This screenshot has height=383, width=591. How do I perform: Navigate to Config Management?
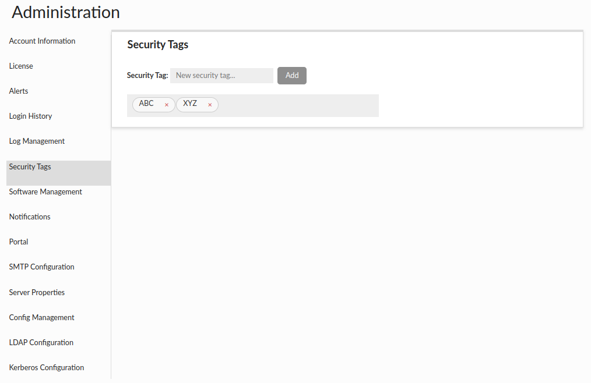[41, 318]
